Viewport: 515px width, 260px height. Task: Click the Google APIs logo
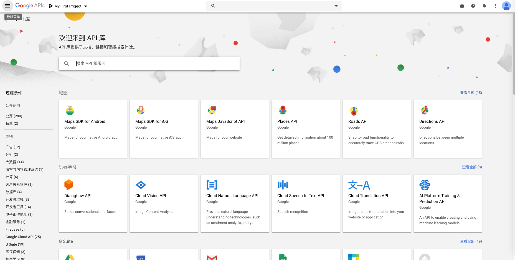pos(30,6)
